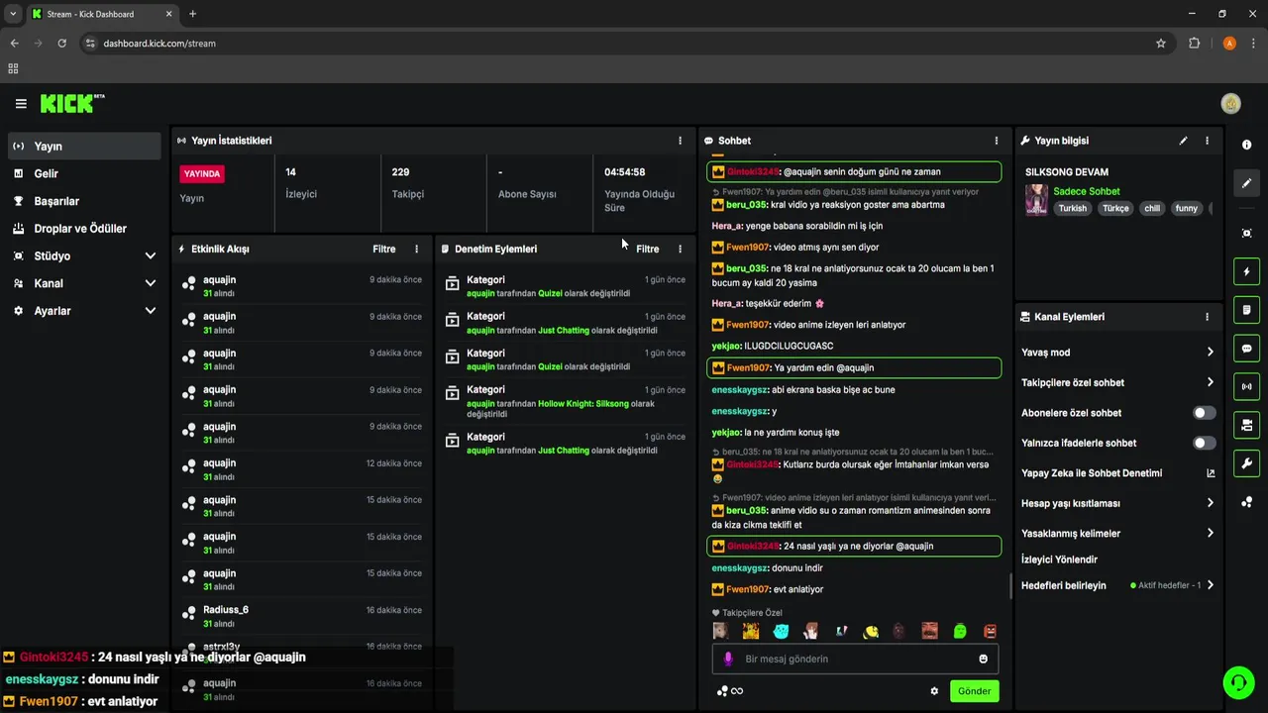Image resolution: width=1268 pixels, height=713 pixels.
Task: Select the Stream - Kick Dashboard browser tab
Action: point(102,14)
